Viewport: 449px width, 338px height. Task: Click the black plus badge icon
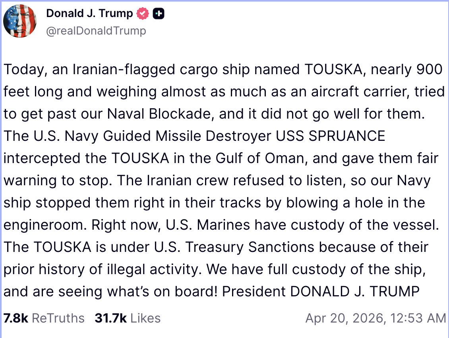(159, 14)
